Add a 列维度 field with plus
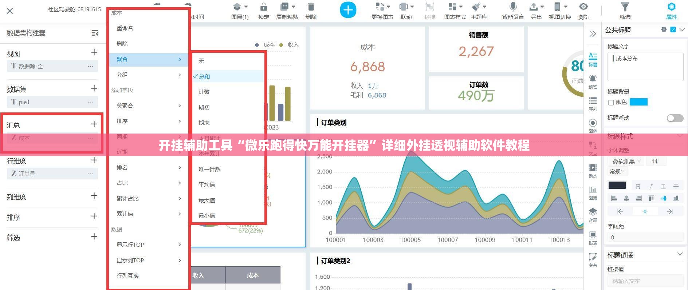Image resolution: width=688 pixels, height=290 pixels. tap(94, 196)
